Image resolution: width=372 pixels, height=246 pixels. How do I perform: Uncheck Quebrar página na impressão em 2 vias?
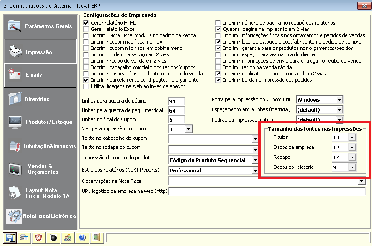pyautogui.click(x=218, y=29)
